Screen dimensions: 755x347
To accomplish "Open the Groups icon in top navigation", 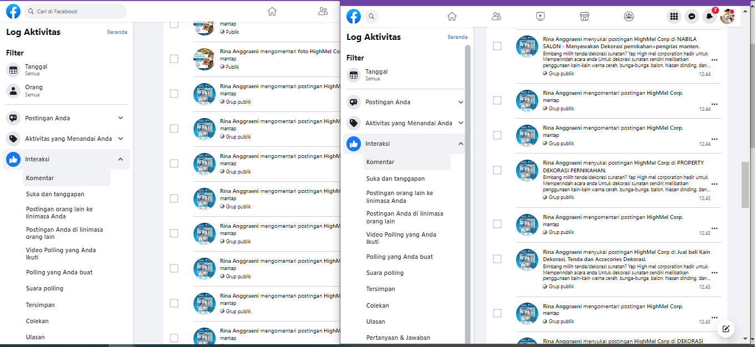I will pyautogui.click(x=629, y=17).
